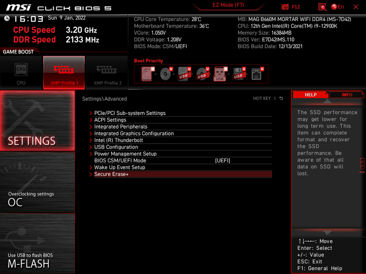
Task: Click the MB model name text
Action: click(295, 19)
